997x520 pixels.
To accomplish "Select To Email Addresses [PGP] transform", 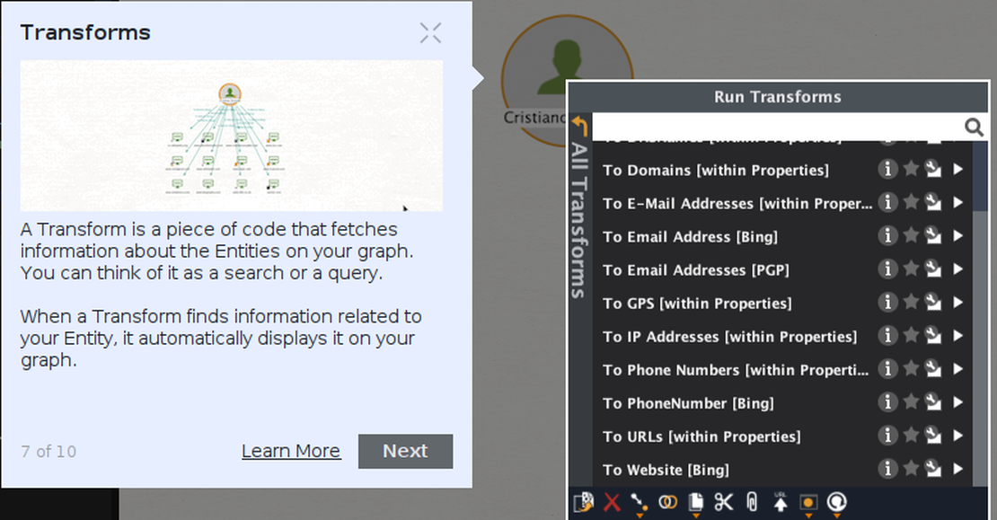I will coord(695,269).
